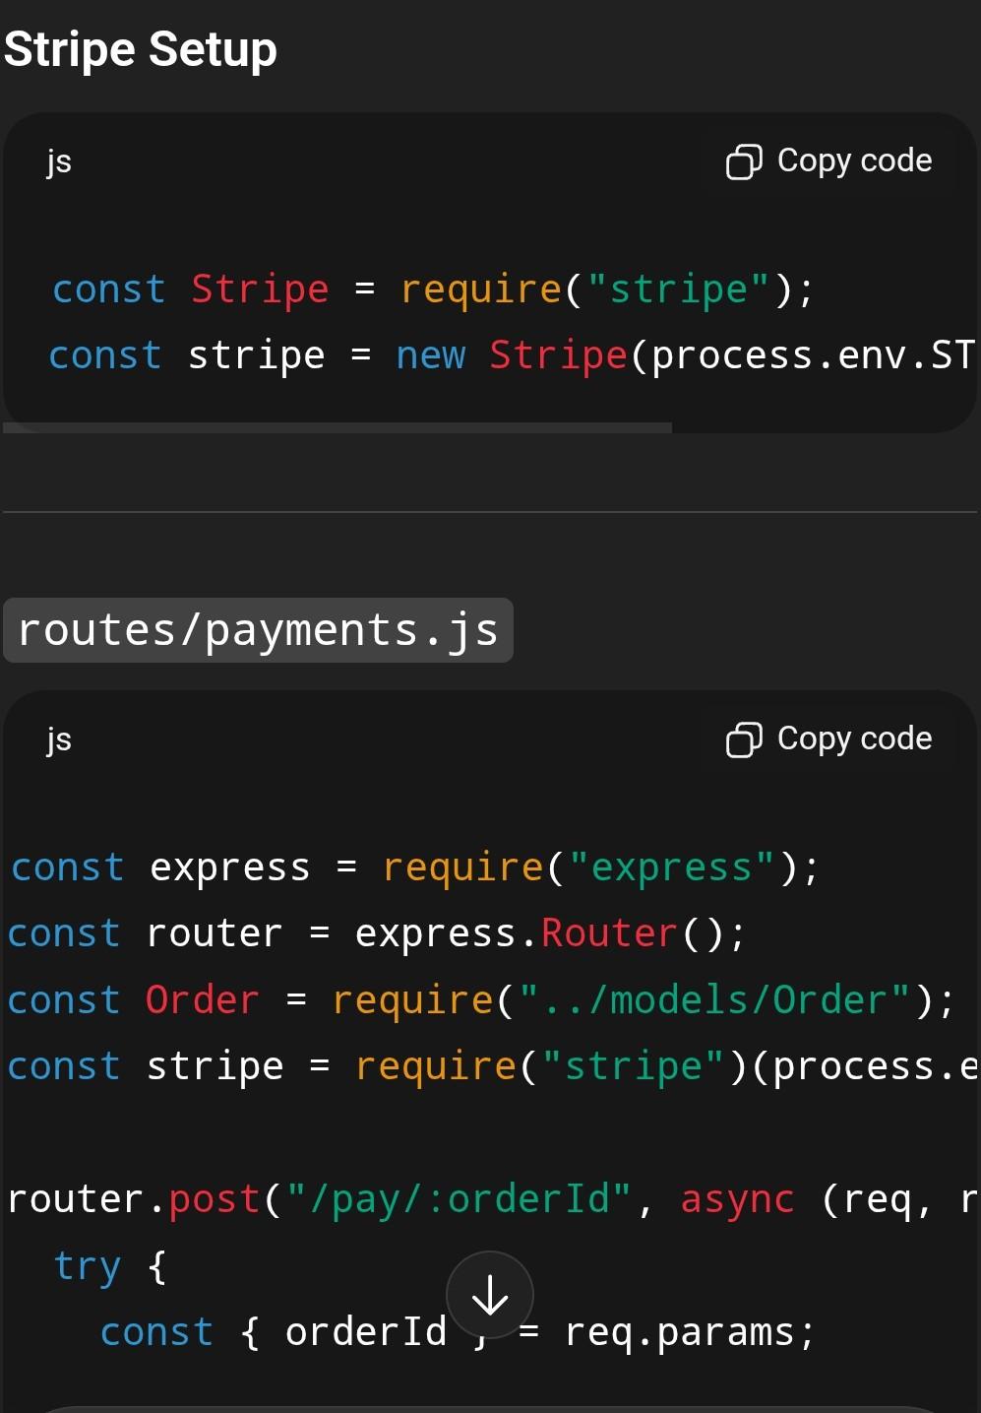
Task: Click the "Stripe Setup" heading
Action: (x=141, y=49)
